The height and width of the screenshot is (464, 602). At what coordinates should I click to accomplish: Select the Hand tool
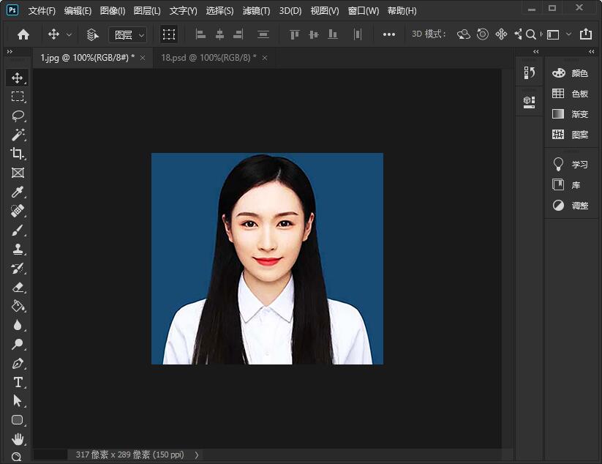point(18,439)
